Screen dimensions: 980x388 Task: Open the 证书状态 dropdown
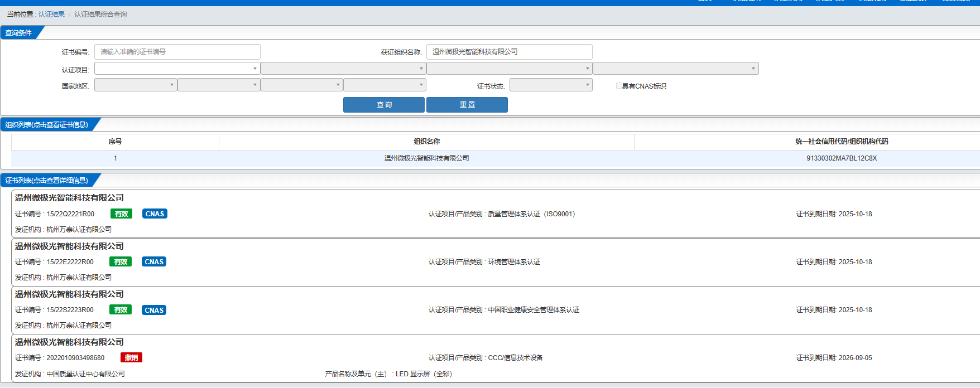point(550,85)
